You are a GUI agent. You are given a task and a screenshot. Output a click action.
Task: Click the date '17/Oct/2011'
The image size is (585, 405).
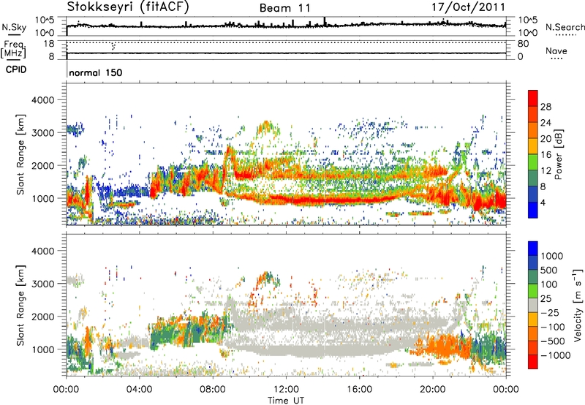click(469, 7)
